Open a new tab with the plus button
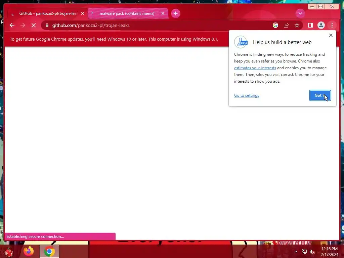 [x=175, y=13]
